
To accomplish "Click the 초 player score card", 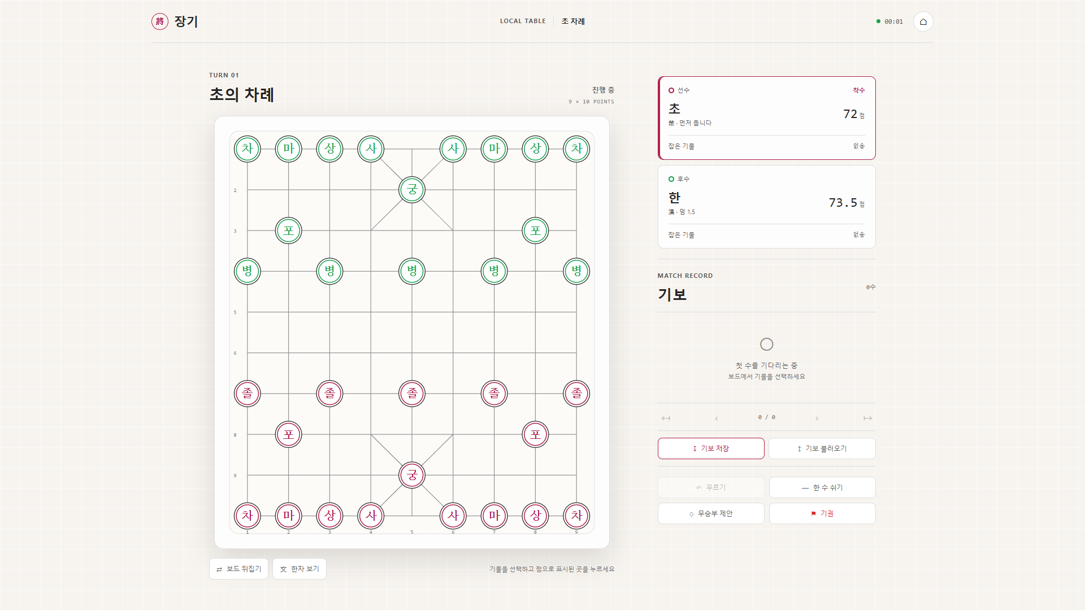I will point(767,118).
